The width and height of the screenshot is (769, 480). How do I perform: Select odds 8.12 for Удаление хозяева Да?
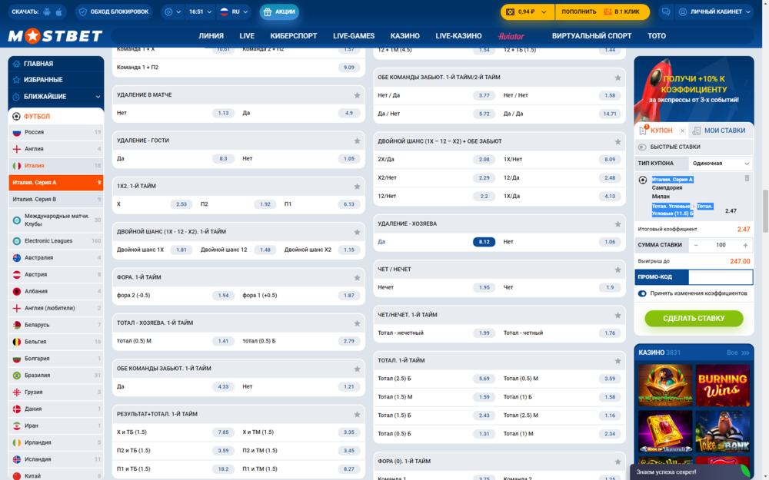(x=484, y=242)
